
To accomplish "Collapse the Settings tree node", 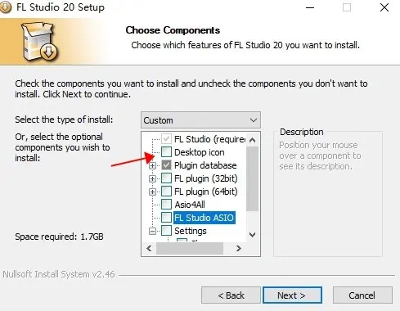I will pos(153,232).
